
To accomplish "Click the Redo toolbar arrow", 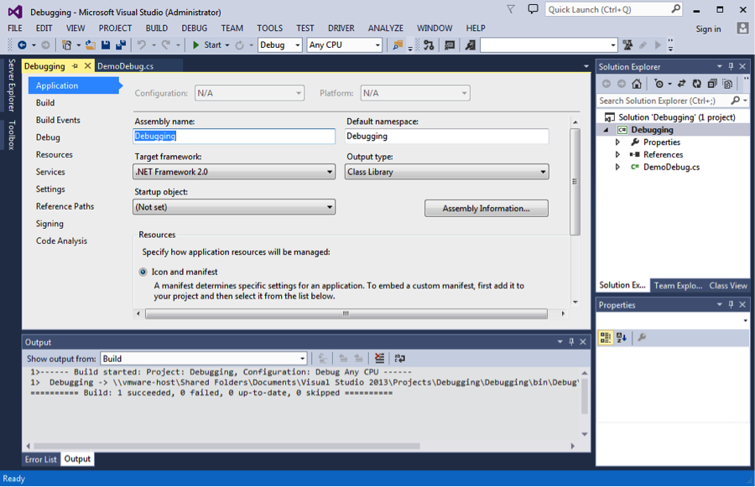I will pyautogui.click(x=166, y=44).
